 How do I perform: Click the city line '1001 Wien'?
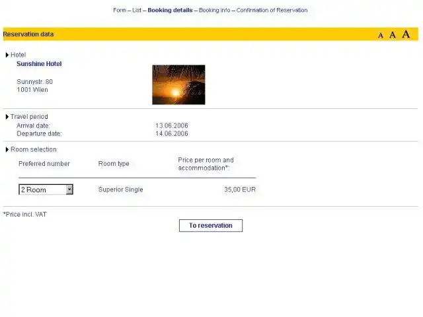coord(32,90)
